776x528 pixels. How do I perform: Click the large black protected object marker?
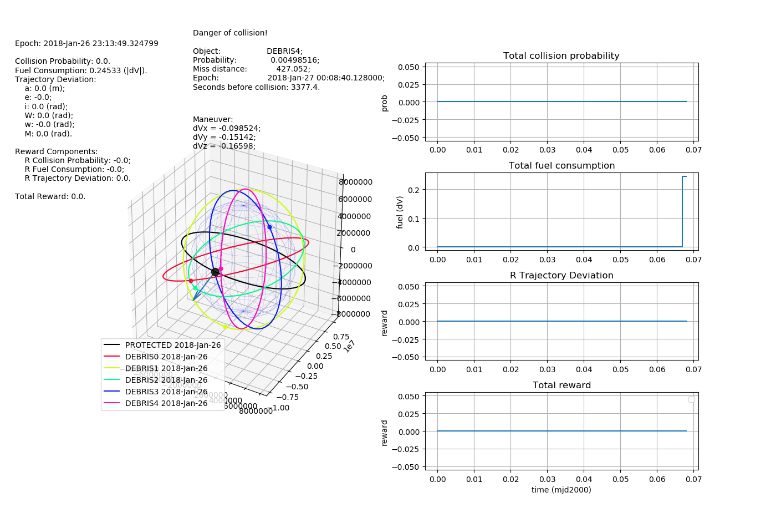point(215,272)
